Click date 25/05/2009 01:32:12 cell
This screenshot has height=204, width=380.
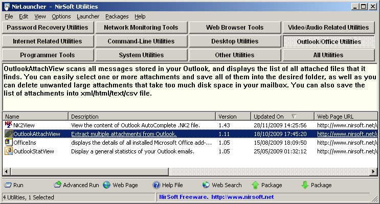tap(280, 151)
